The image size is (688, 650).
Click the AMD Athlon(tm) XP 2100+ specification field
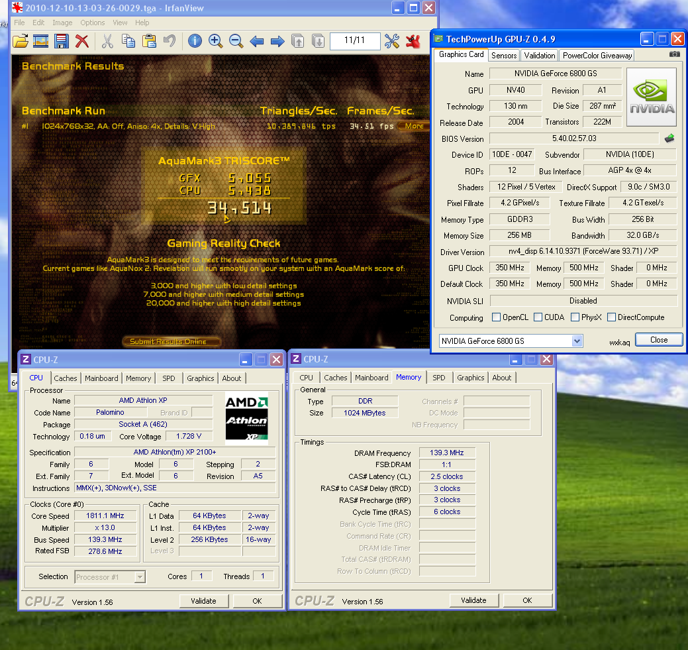pos(175,452)
